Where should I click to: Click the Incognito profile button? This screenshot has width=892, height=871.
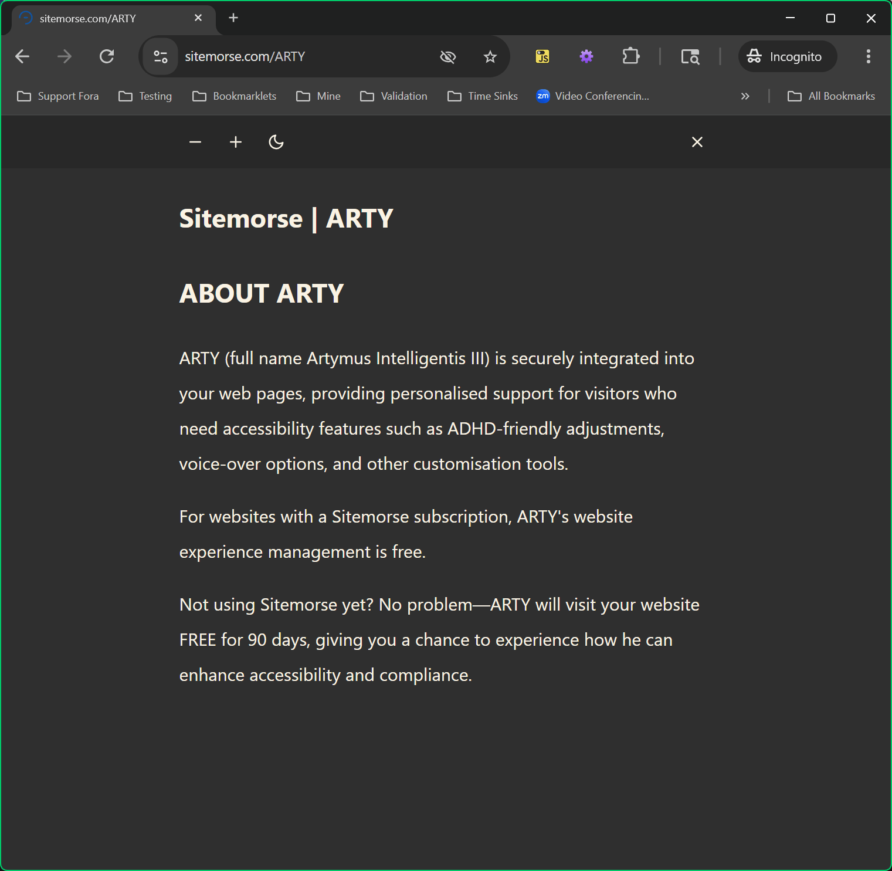coord(788,56)
